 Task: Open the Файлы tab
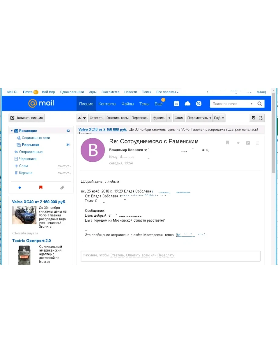128,104
